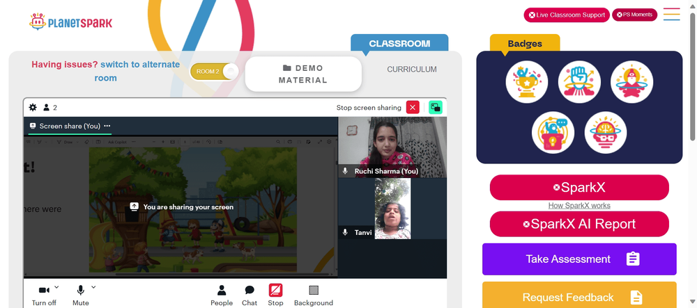Click Tanvi's video tile
The image size is (697, 308).
(x=392, y=209)
